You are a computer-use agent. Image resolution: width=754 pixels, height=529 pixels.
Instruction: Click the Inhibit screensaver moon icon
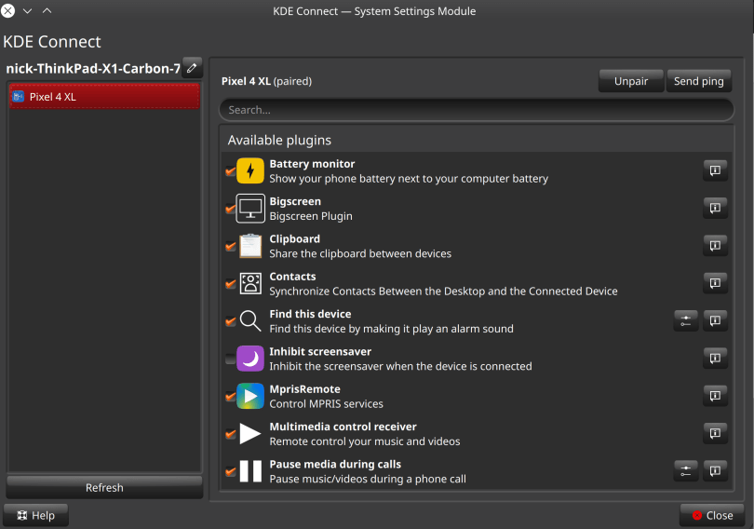point(250,359)
